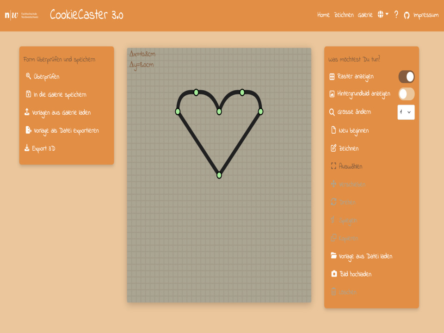Go to Home in the top navigation
The height and width of the screenshot is (333, 444).
[x=323, y=15]
